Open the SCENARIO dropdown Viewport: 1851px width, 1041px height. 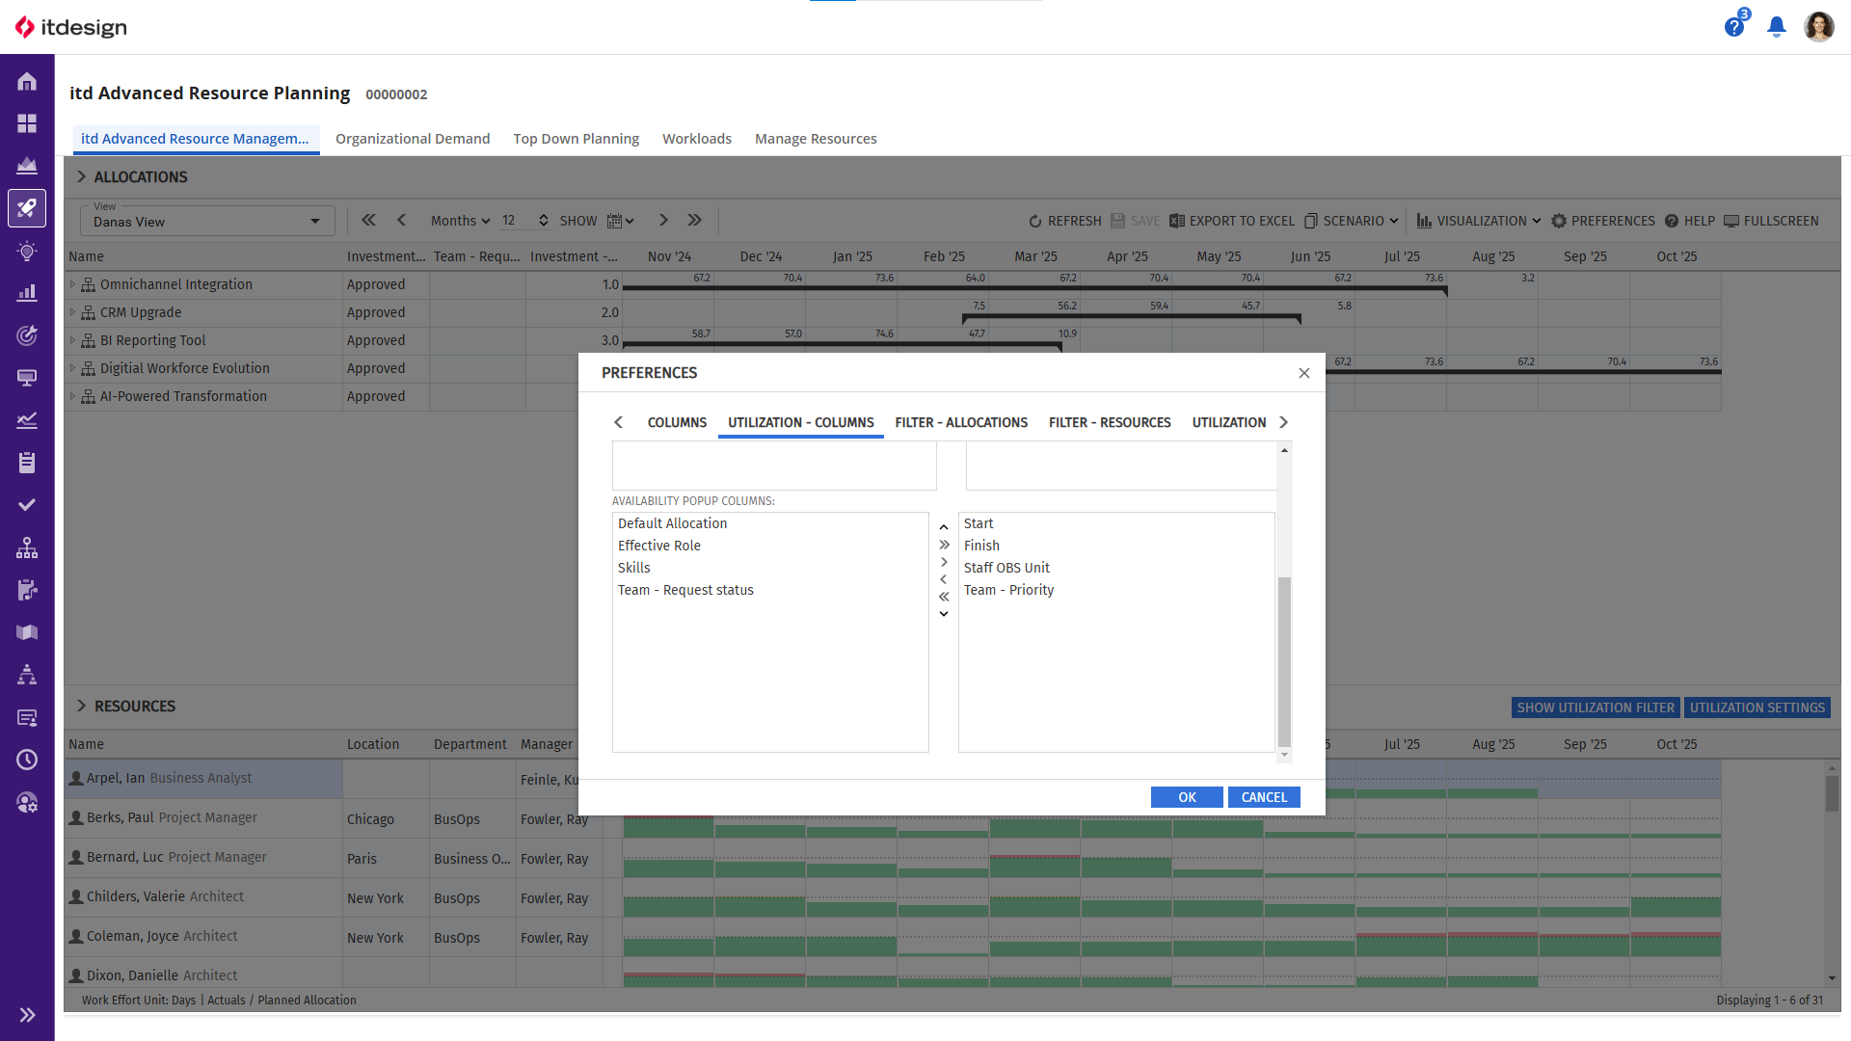(1352, 221)
